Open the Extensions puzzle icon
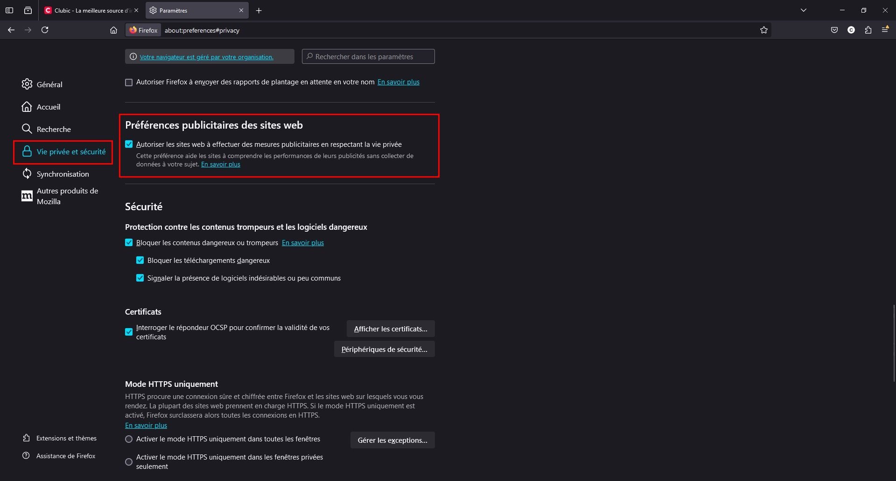The height and width of the screenshot is (481, 896). click(x=868, y=30)
